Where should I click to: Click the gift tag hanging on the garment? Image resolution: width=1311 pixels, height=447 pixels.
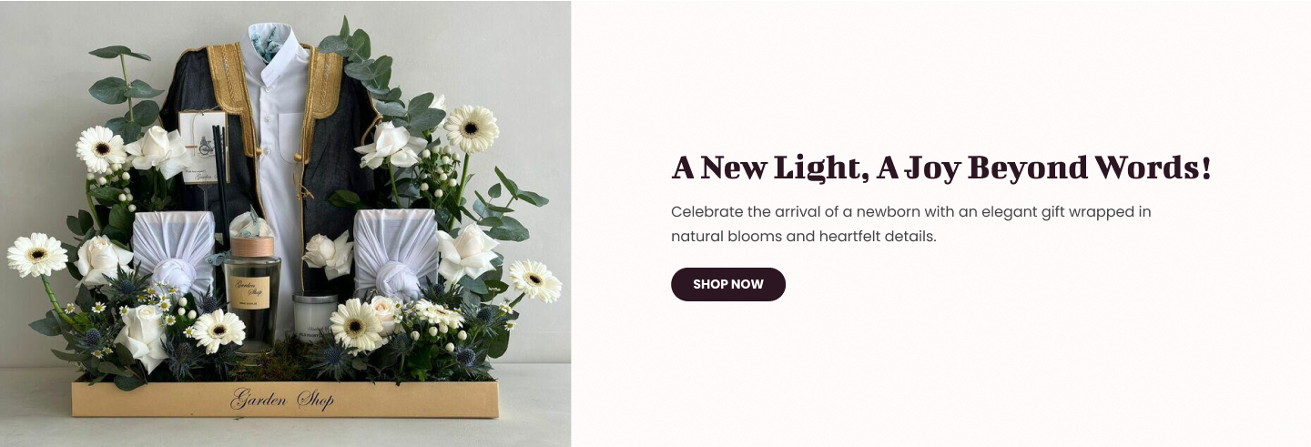[x=204, y=142]
